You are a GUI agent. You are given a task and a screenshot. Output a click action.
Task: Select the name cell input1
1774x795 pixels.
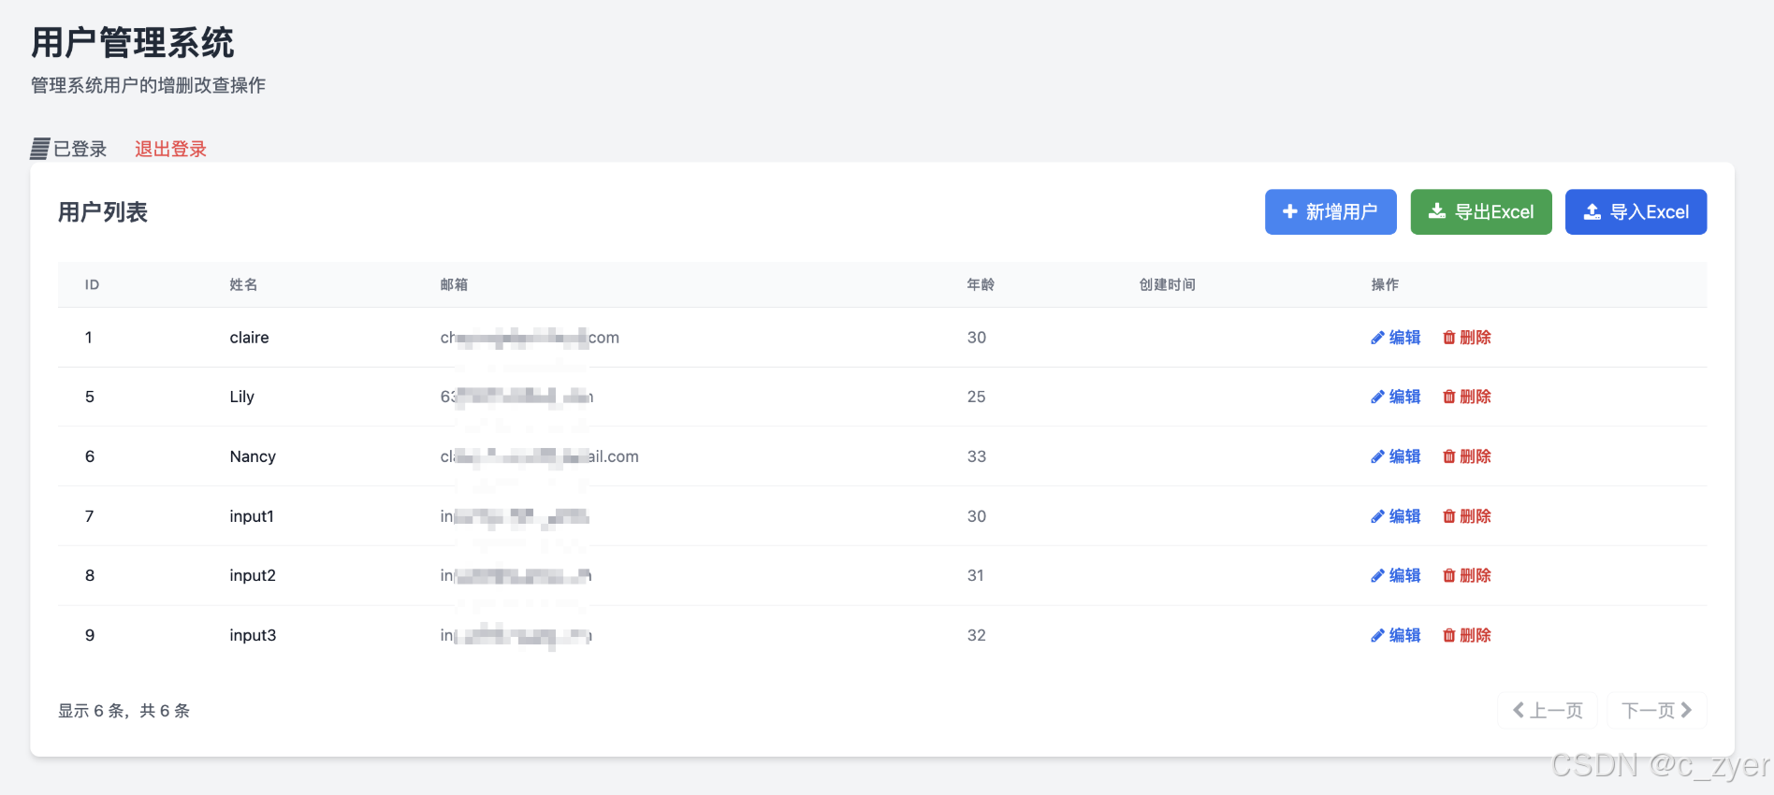click(252, 516)
